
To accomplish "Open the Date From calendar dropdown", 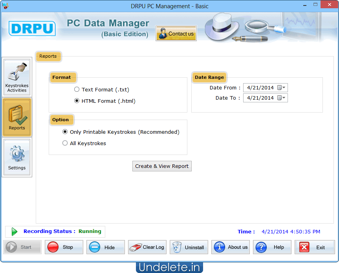I will click(282, 87).
